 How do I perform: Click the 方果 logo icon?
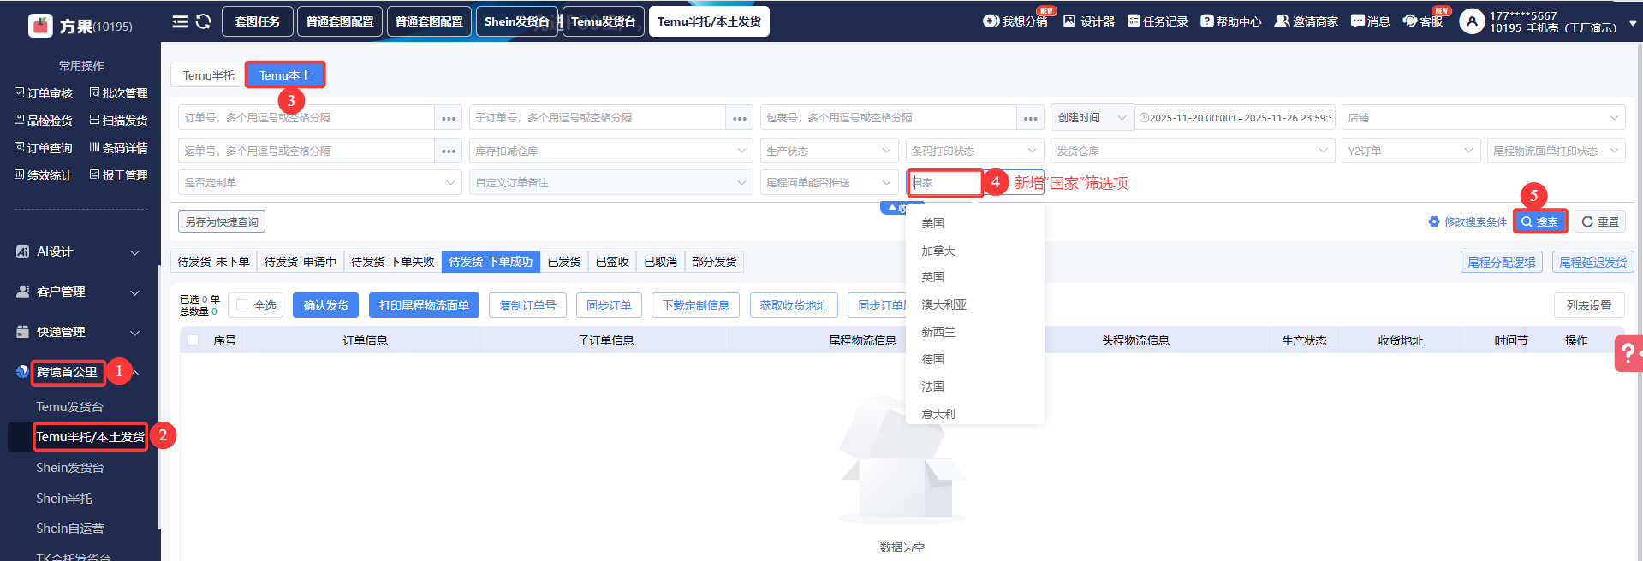pyautogui.click(x=40, y=26)
